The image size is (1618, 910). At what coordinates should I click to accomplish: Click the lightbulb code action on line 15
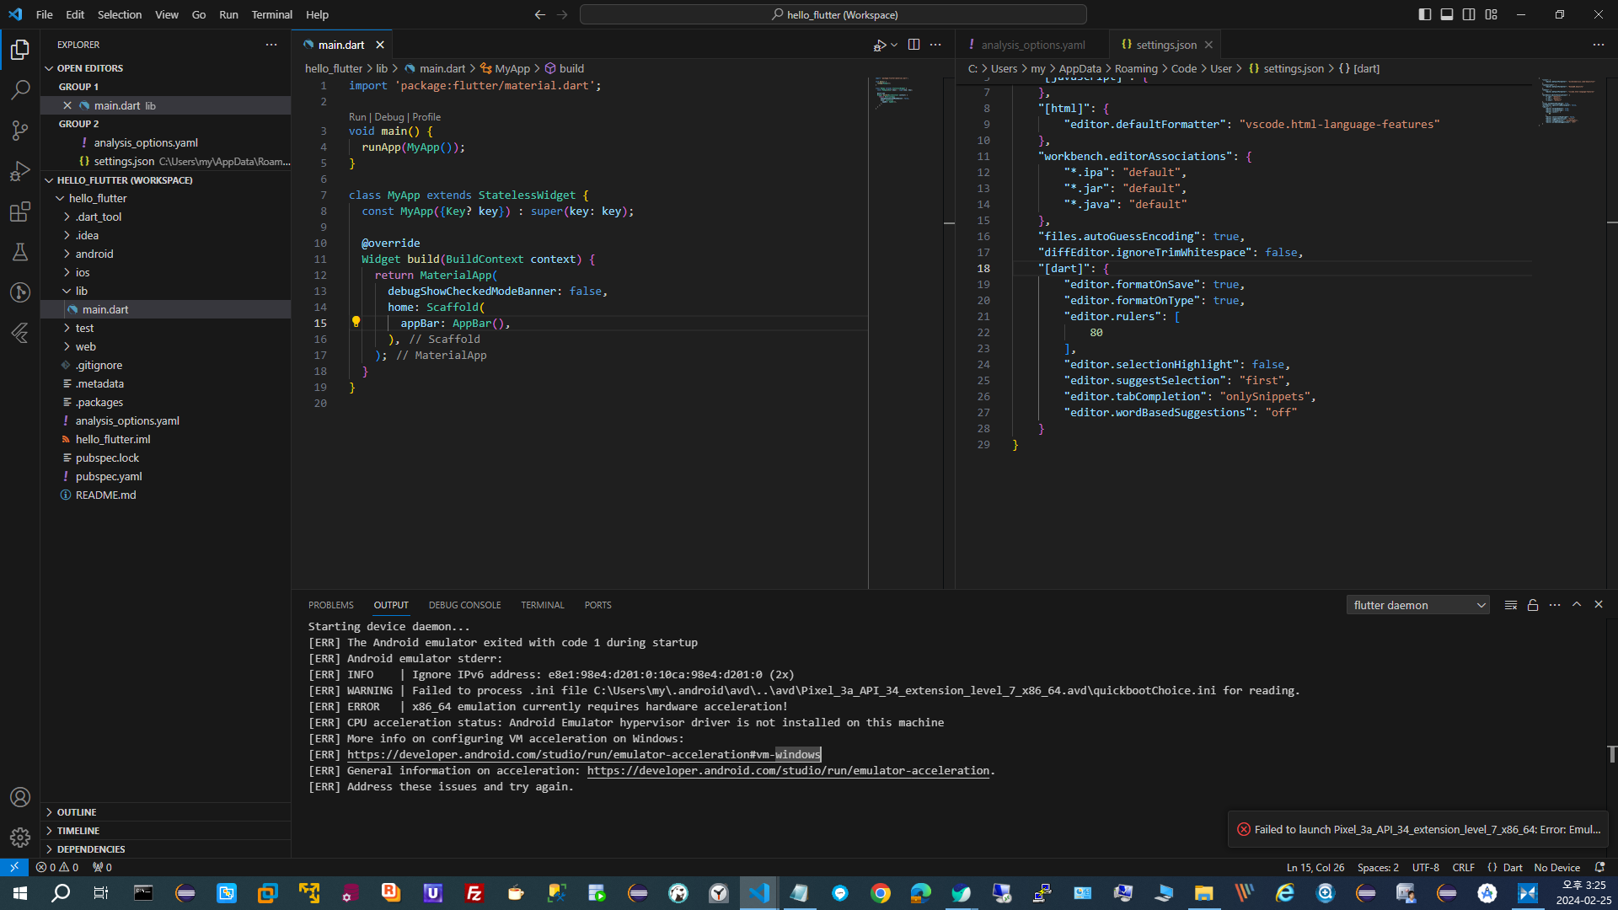(x=356, y=322)
